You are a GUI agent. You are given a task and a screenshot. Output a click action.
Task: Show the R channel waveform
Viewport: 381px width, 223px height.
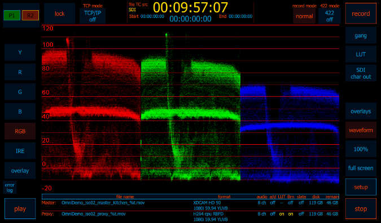20,72
